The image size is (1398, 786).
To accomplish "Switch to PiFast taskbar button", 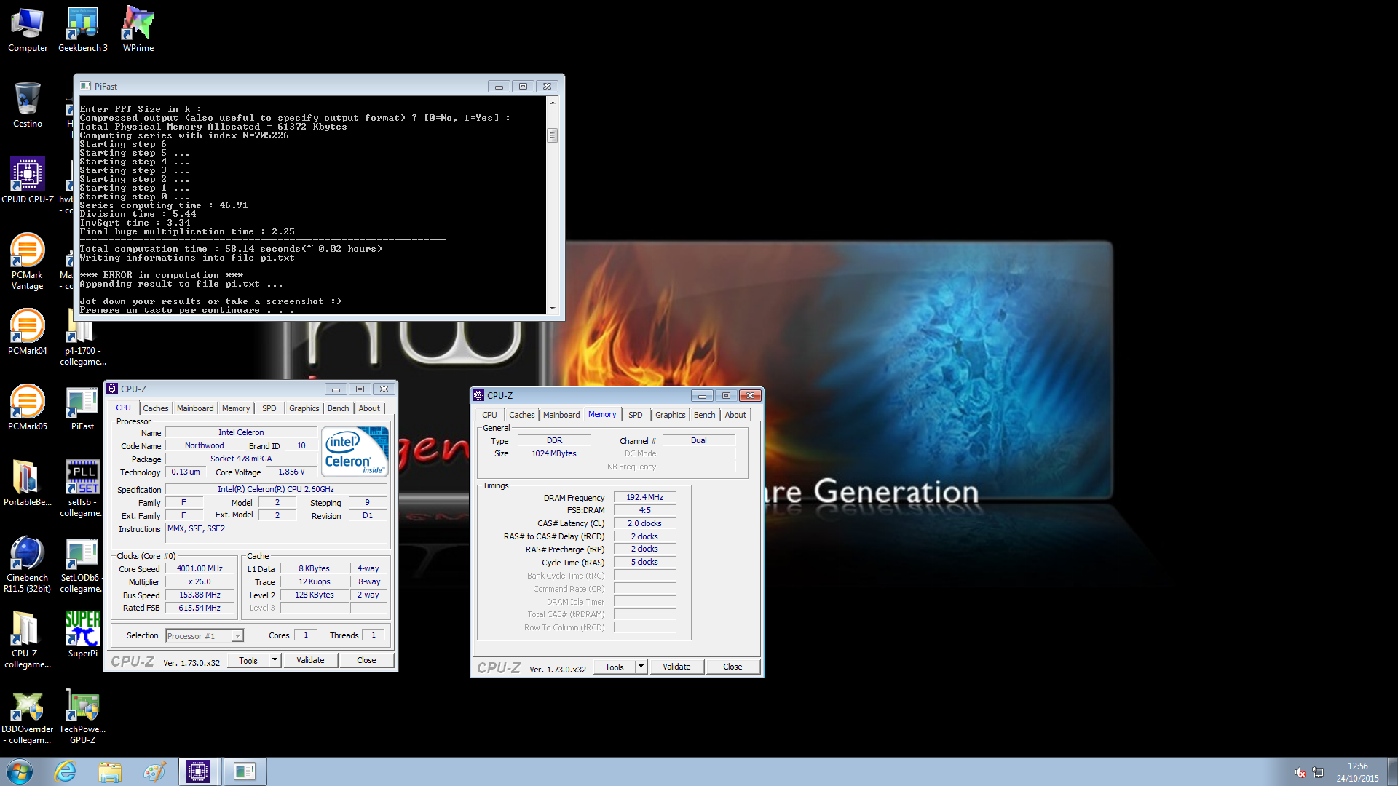I will pos(245,771).
